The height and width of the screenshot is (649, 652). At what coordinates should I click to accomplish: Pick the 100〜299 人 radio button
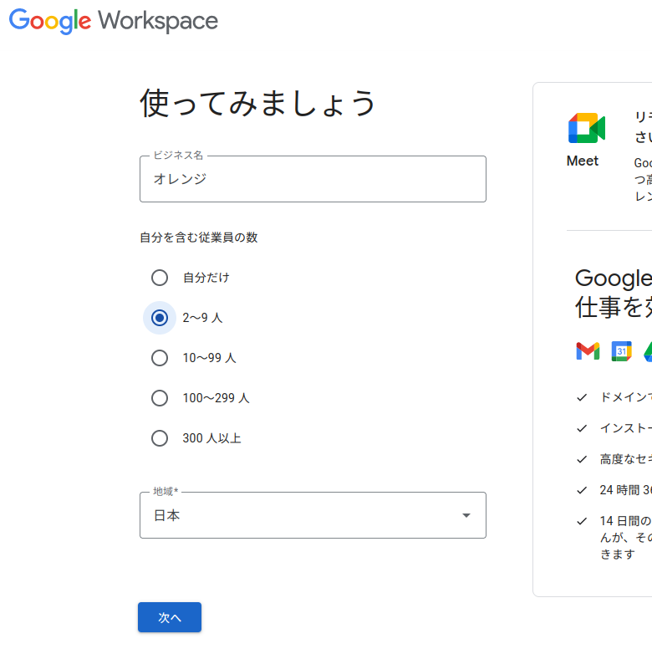click(x=160, y=398)
